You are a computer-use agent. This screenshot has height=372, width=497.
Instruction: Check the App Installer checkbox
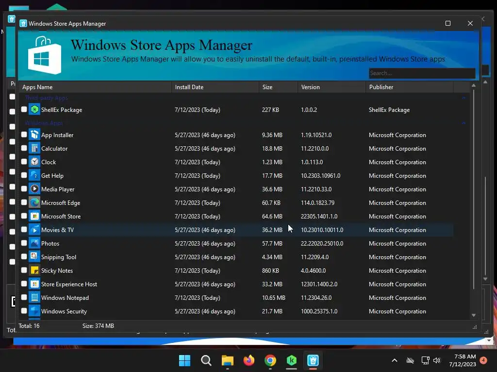[x=24, y=135]
